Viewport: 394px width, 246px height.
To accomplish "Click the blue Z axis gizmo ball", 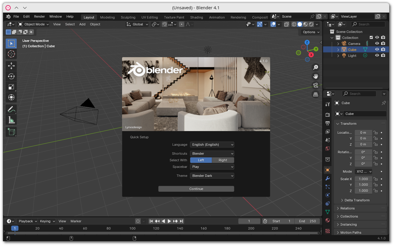I will pyautogui.click(x=307, y=42).
